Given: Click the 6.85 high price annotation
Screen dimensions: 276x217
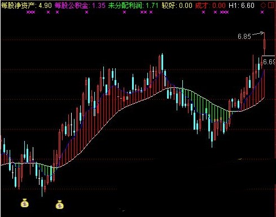Looking at the screenshot, I should 244,36.
